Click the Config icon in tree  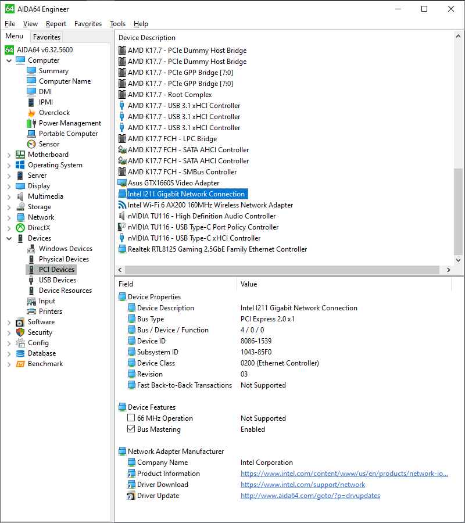point(20,343)
